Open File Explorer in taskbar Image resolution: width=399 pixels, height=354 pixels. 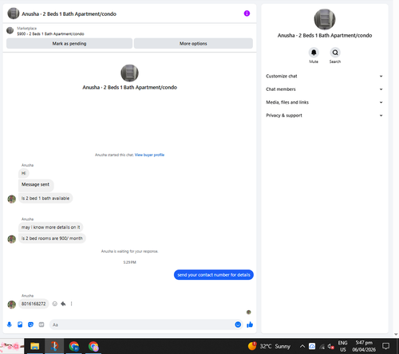click(x=35, y=346)
